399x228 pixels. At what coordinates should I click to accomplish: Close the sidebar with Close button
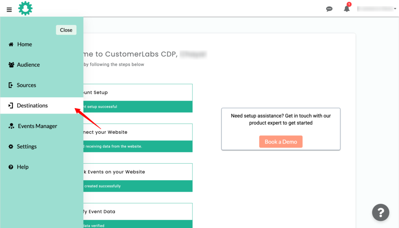pos(66,30)
